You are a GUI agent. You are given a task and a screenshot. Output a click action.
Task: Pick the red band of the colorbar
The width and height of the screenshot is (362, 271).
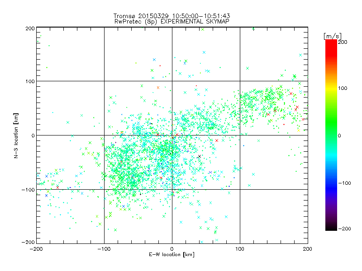coord(331,47)
